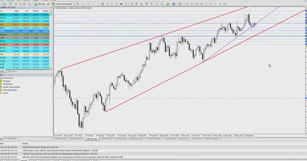Select the crosshair tool
Image resolution: width=307 pixels, height=161 pixels.
pyautogui.click(x=83, y=4)
